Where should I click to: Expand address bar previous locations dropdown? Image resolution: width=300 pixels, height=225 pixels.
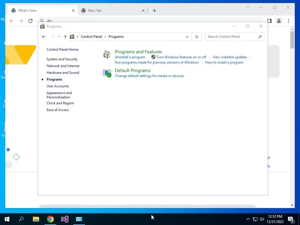187,37
